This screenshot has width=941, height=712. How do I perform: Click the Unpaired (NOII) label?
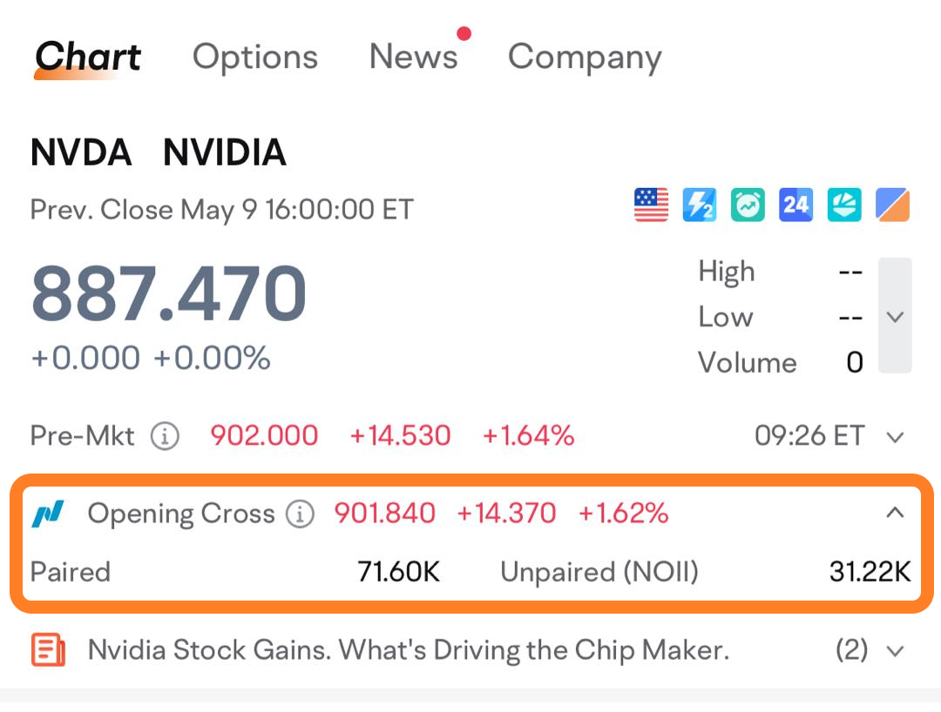(x=599, y=572)
